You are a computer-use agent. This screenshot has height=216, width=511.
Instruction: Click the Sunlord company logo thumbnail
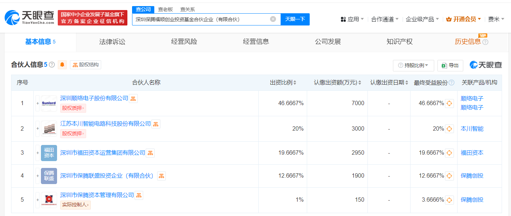point(49,103)
